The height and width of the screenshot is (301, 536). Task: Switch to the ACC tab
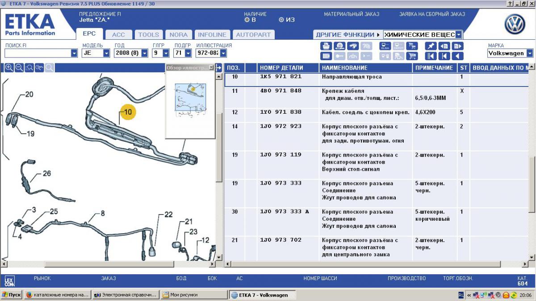click(x=118, y=34)
